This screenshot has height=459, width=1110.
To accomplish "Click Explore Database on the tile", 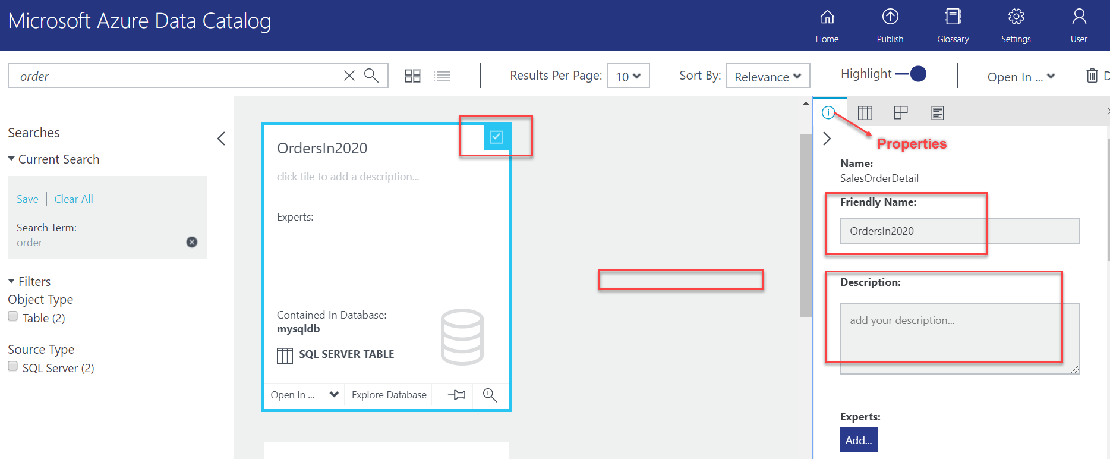I will coord(389,395).
